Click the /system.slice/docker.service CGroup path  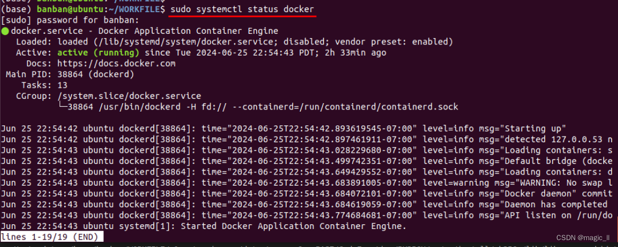click(129, 96)
